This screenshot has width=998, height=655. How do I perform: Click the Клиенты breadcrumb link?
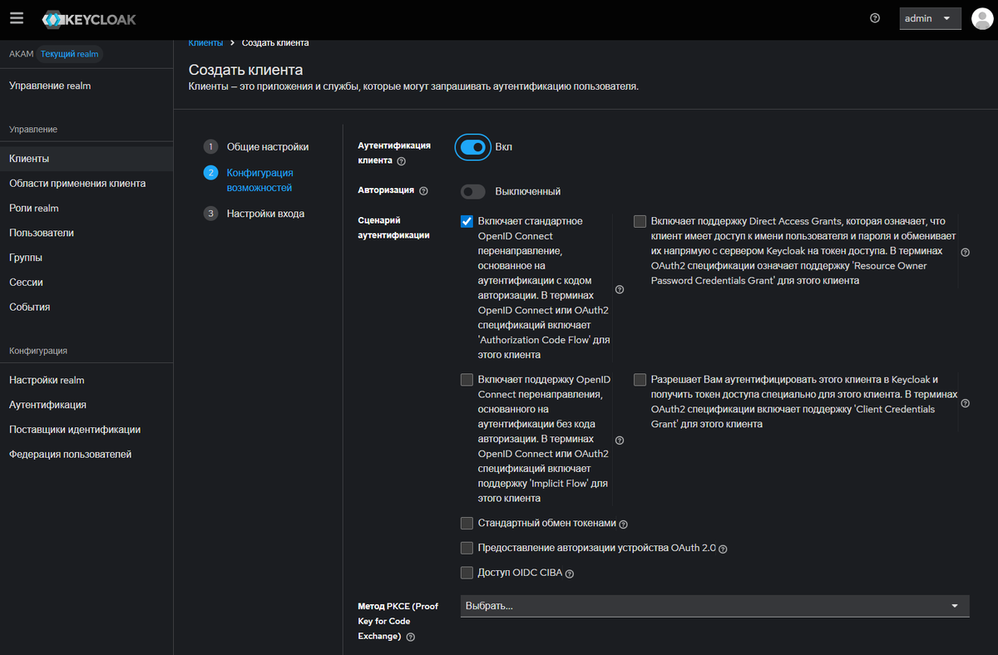coord(205,42)
